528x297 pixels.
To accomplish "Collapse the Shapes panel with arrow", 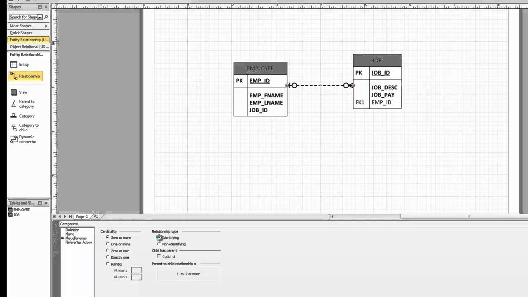I will [x=46, y=7].
